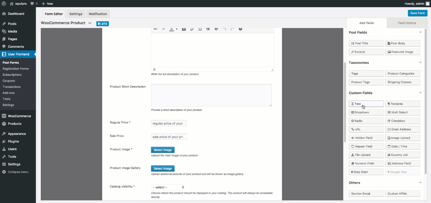Screen dimensions: 431x203
Task: Select the Add Fields tab
Action: pyautogui.click(x=367, y=23)
